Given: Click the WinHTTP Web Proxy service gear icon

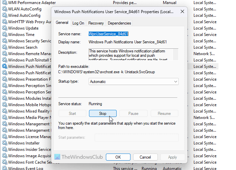Looking at the screenshot, I should 5,22.
